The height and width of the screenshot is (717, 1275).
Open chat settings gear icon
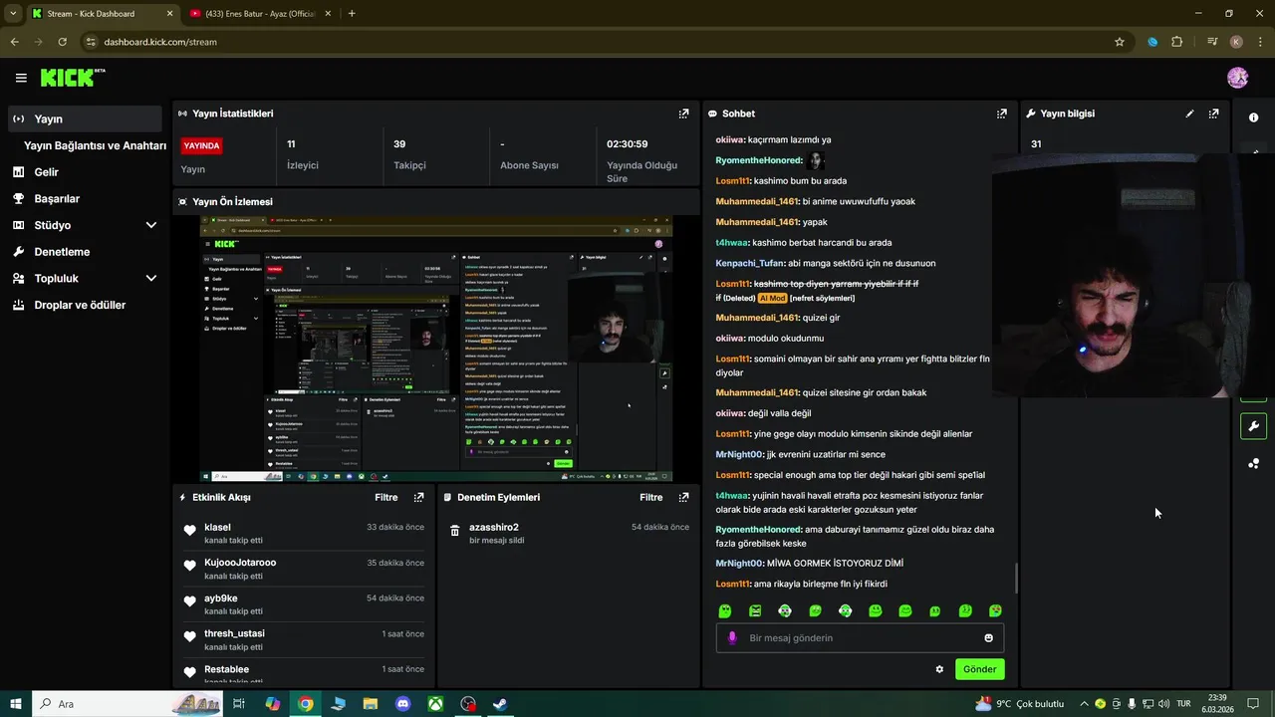[x=939, y=669]
